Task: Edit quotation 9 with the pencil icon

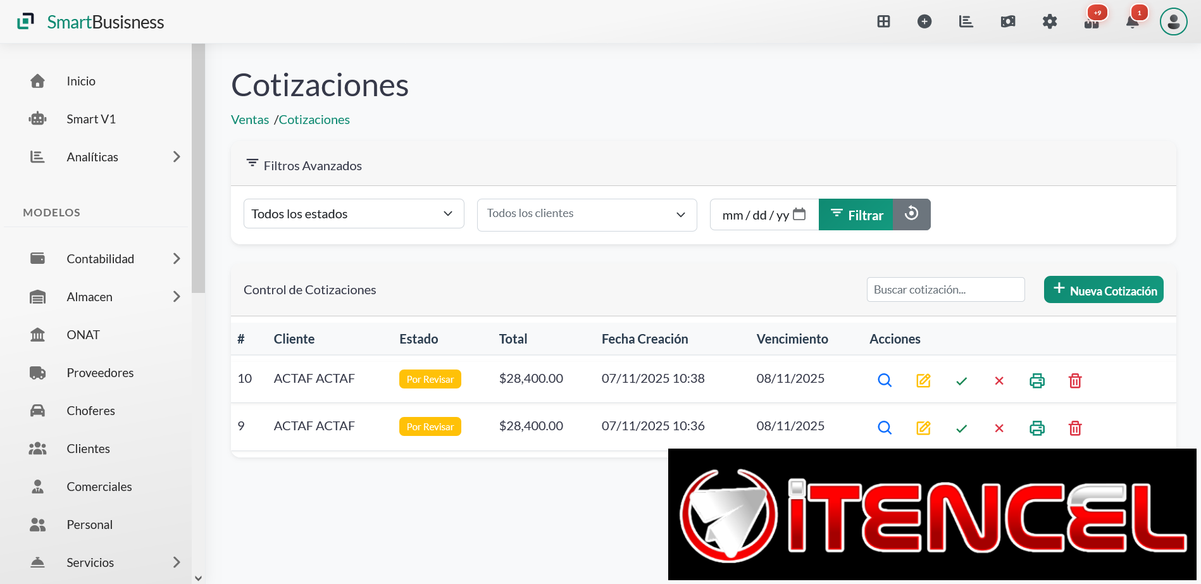Action: [x=923, y=428]
